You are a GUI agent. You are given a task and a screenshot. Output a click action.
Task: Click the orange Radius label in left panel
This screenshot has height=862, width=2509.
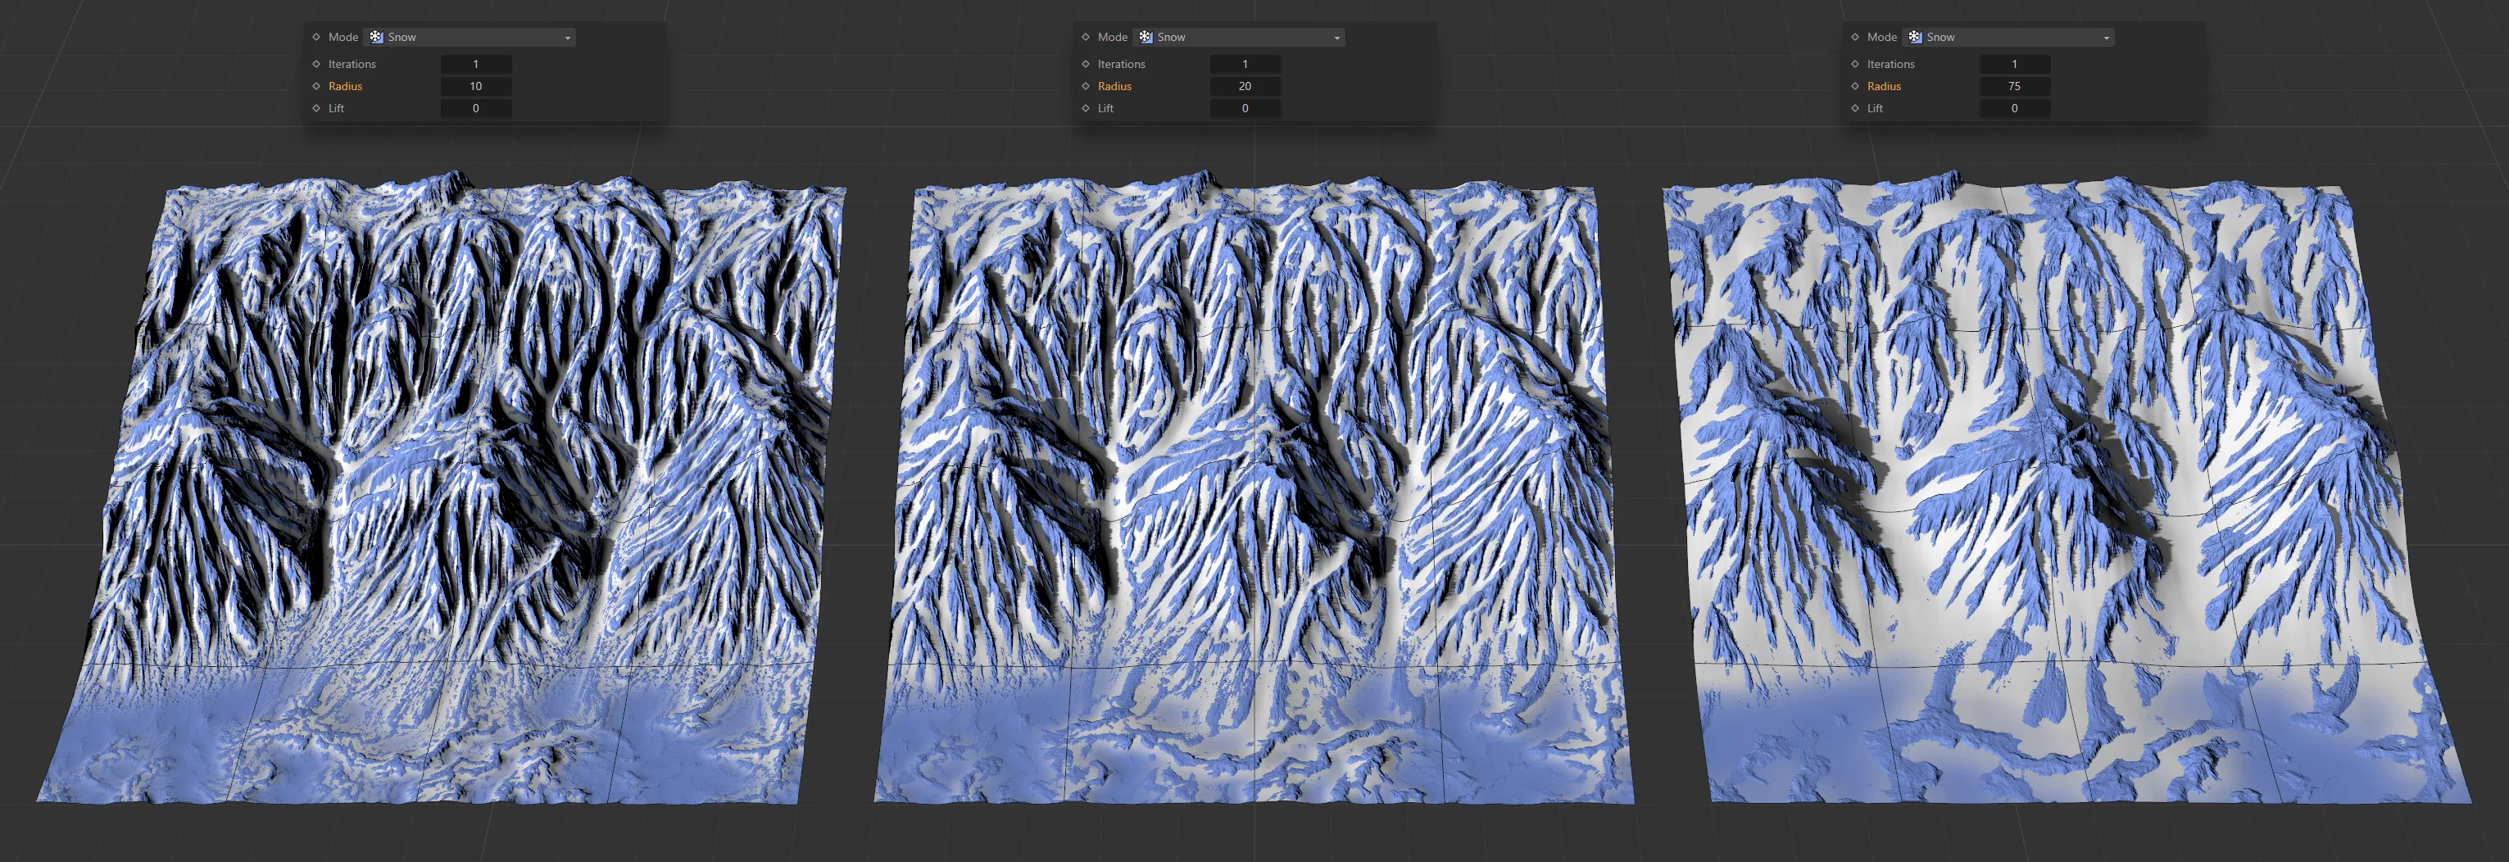tap(346, 86)
